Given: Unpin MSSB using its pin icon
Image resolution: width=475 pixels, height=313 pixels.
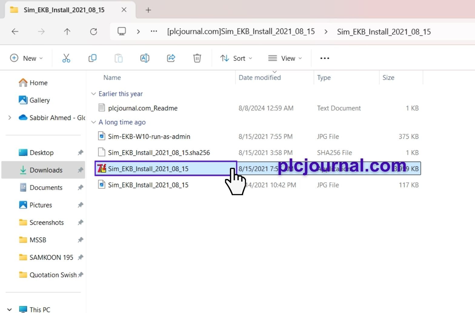Looking at the screenshot, I should click(x=80, y=240).
